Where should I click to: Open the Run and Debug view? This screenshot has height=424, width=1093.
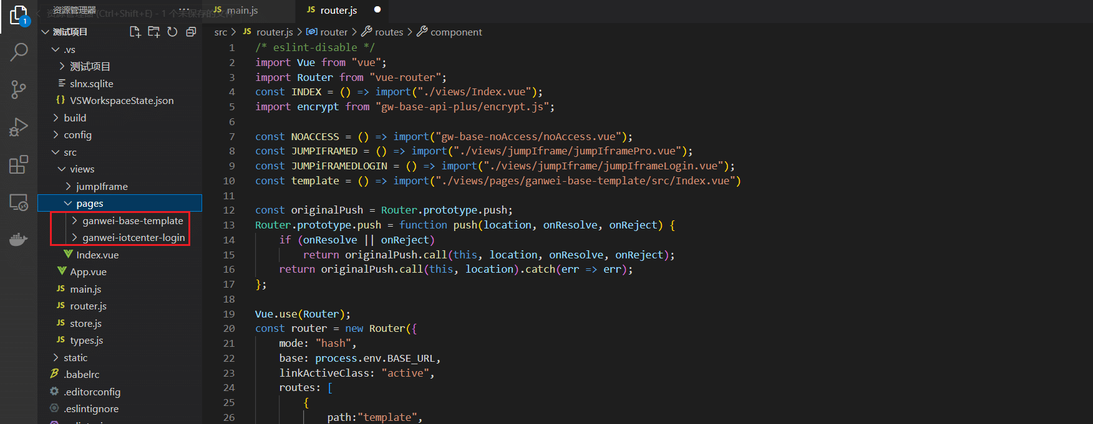point(19,127)
